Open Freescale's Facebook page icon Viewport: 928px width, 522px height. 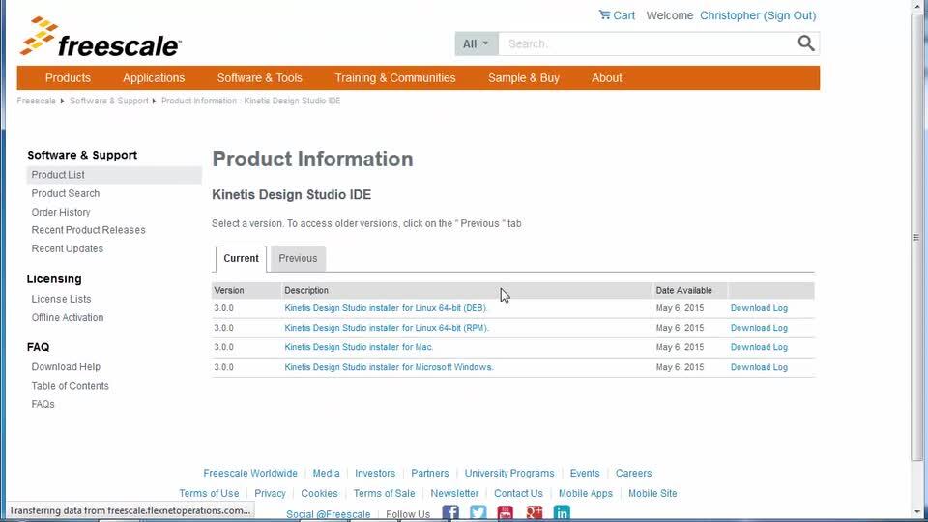(450, 512)
